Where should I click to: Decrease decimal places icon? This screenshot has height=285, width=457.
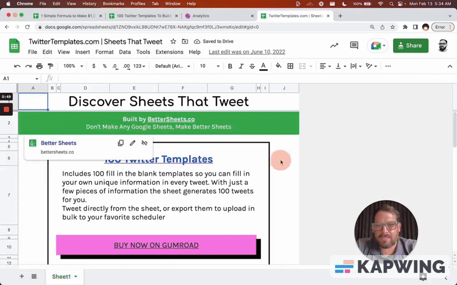click(115, 66)
